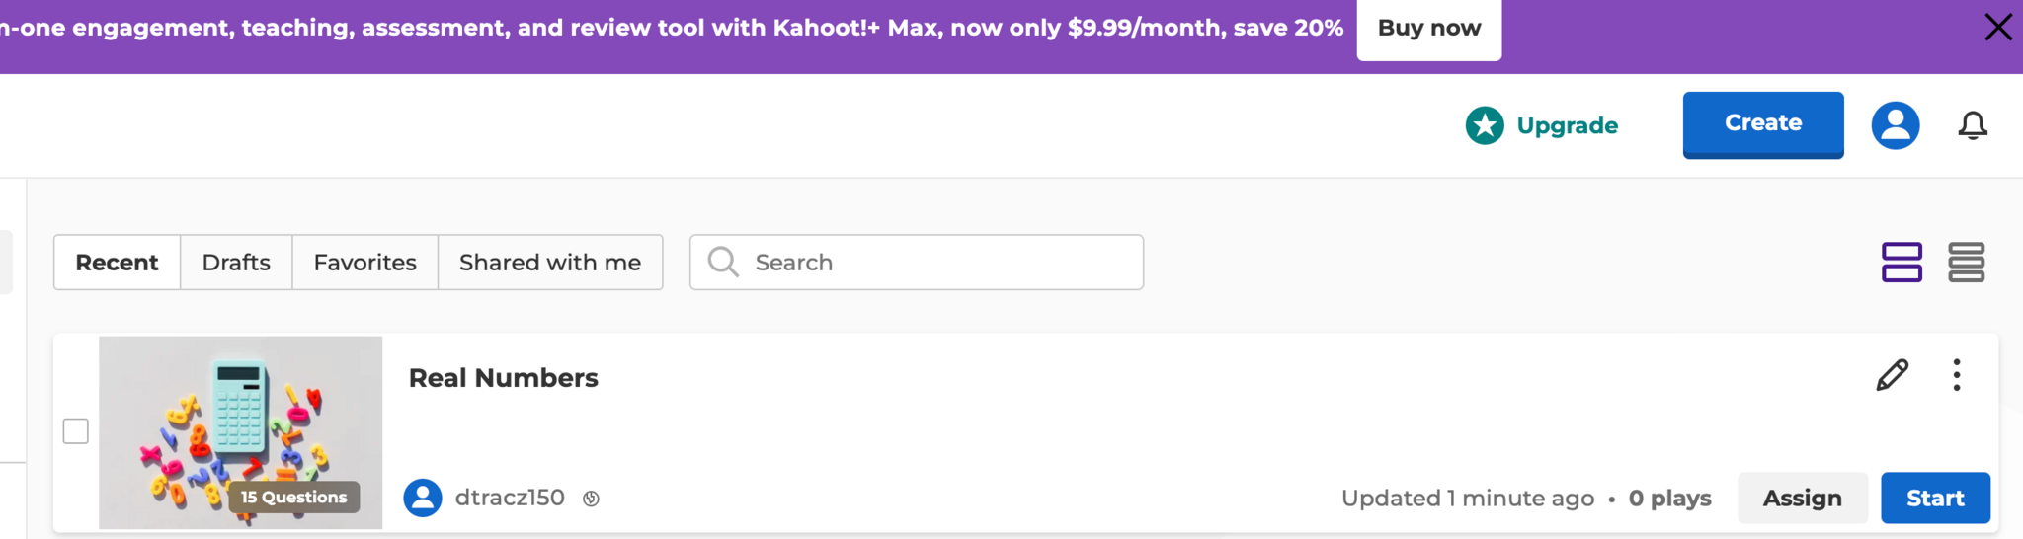Image resolution: width=2023 pixels, height=539 pixels.
Task: Start the Real Numbers kahoot
Action: (1934, 498)
